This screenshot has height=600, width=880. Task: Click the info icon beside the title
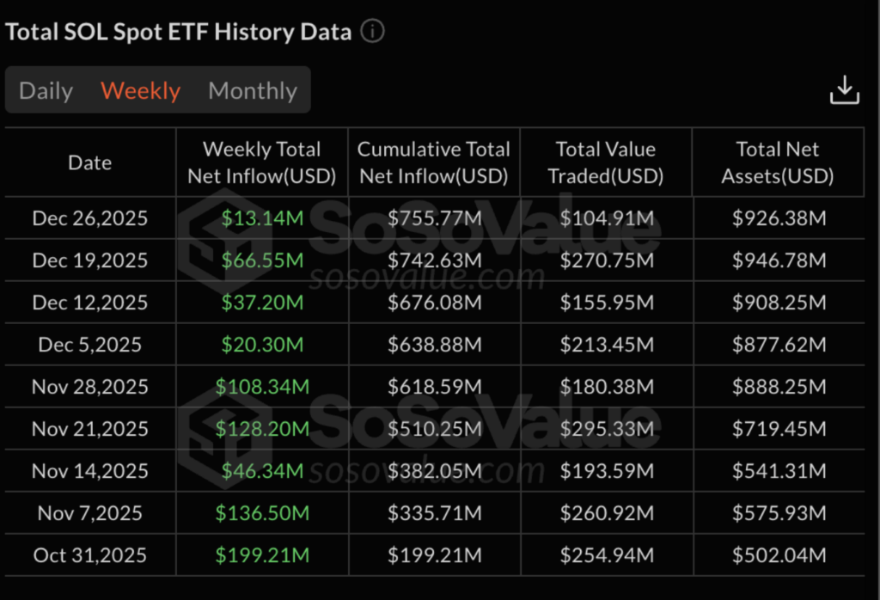click(x=372, y=31)
